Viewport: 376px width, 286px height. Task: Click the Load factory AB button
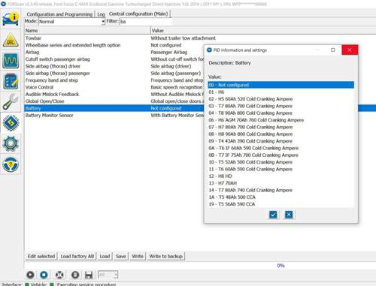77,256
